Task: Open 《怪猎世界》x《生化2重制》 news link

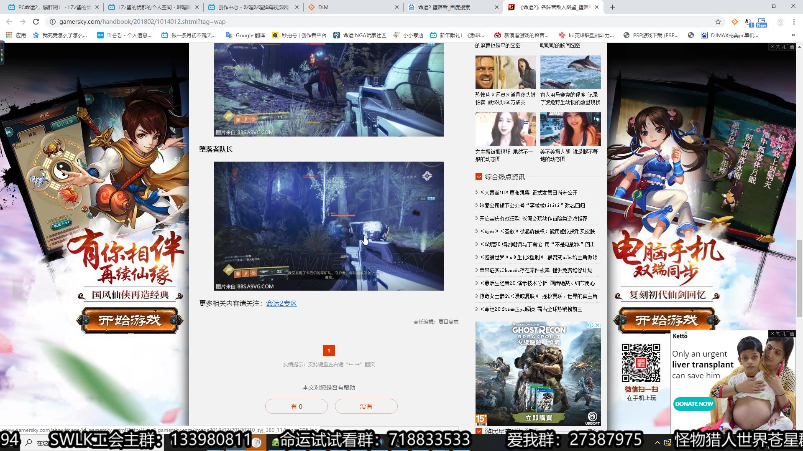Action: 538,257
